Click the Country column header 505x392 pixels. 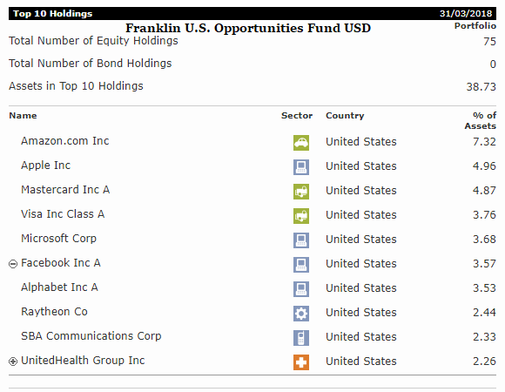[345, 116]
